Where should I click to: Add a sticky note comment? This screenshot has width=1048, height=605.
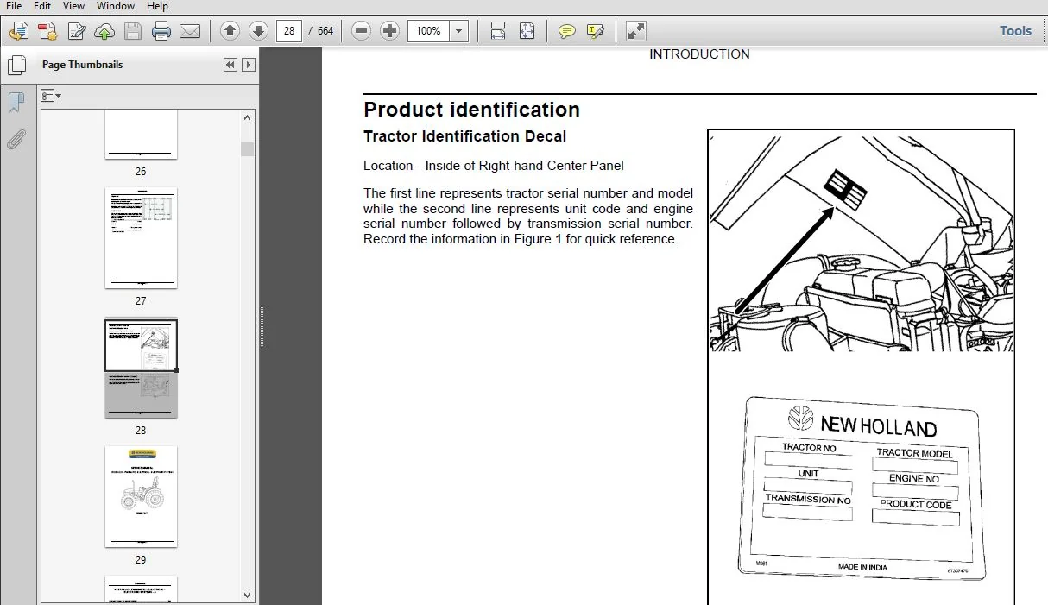coord(566,31)
